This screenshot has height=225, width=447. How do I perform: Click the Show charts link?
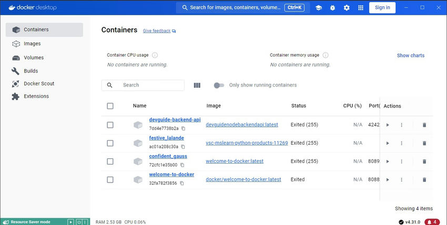[410, 56]
